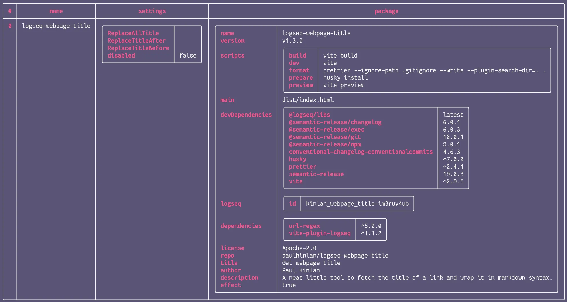Viewport: 567px width, 302px height.
Task: Click '@semantic-release/changelog' dependency
Action: 335,122
